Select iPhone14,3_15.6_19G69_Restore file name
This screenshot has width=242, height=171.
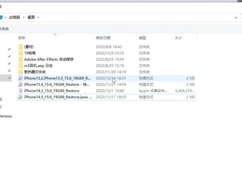click(52, 91)
